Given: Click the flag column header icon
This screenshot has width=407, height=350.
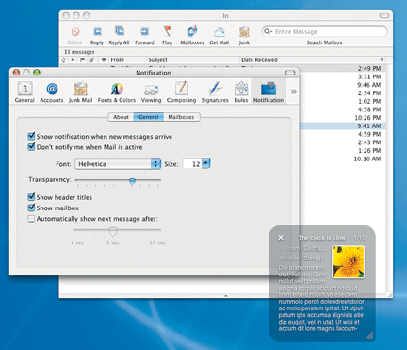Looking at the screenshot, I should 82,59.
